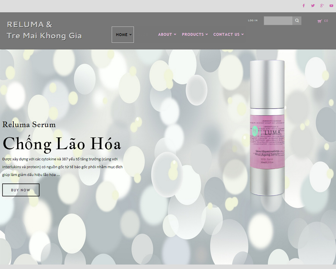Click the £0 cart total
Screen dimensions: 336x269
(326, 21)
